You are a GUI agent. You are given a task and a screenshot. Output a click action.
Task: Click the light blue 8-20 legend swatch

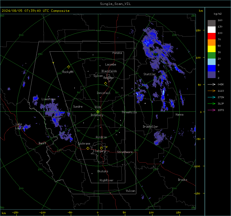tap(211, 62)
